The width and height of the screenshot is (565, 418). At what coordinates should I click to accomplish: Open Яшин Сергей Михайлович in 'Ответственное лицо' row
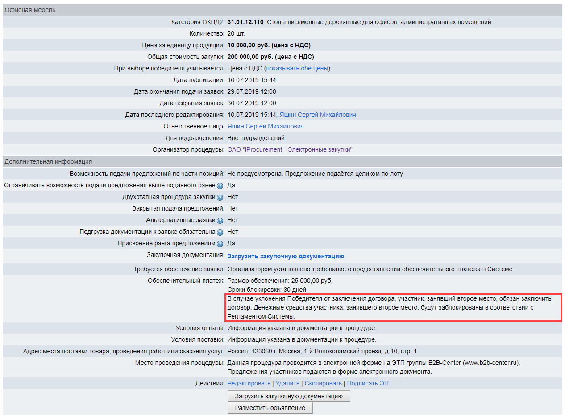pos(266,126)
